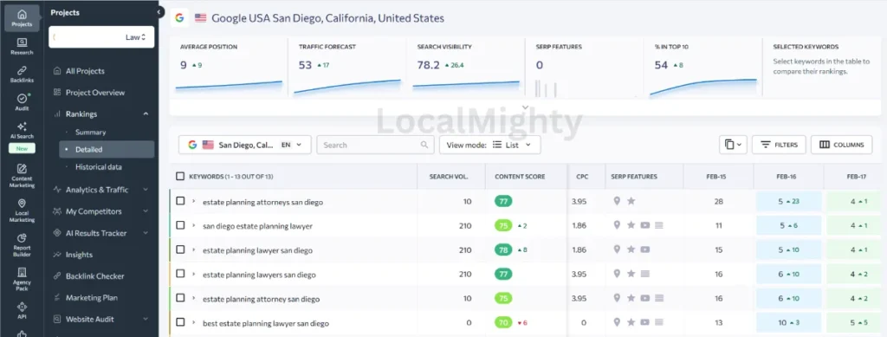Click video SERP icon for san diego estate planning lawyer

[644, 225]
